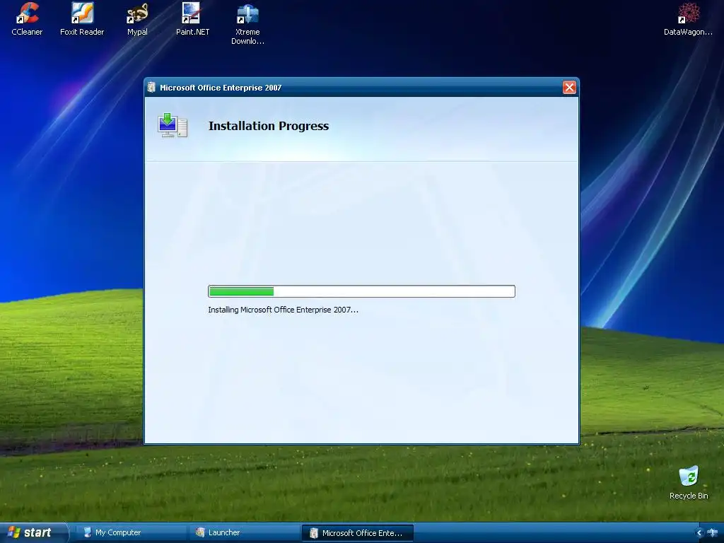This screenshot has width=724, height=543.
Task: Click the installation progress bar
Action: (x=361, y=291)
